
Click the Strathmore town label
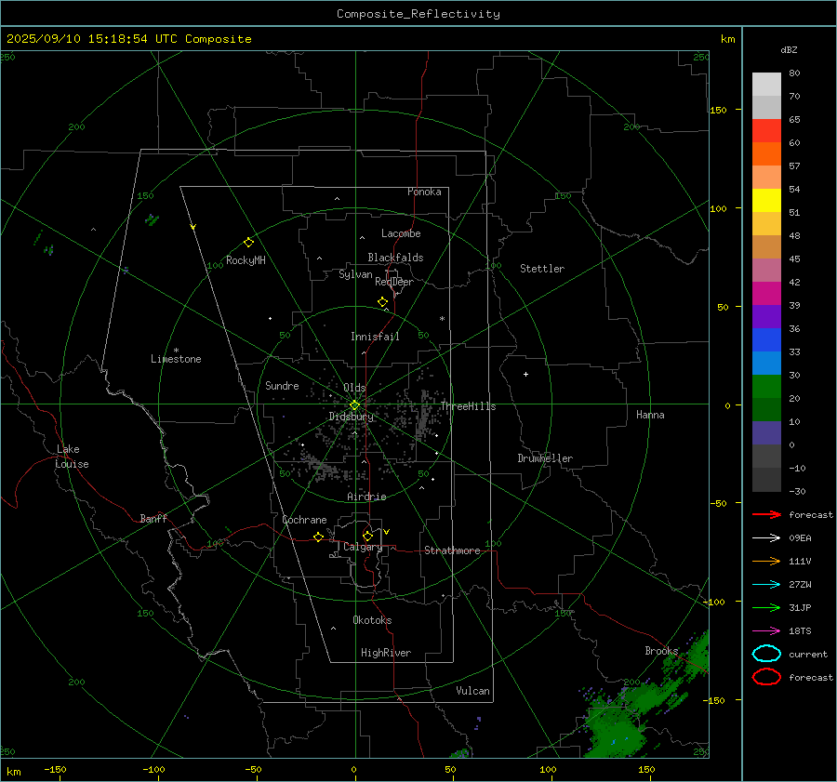[x=452, y=550]
